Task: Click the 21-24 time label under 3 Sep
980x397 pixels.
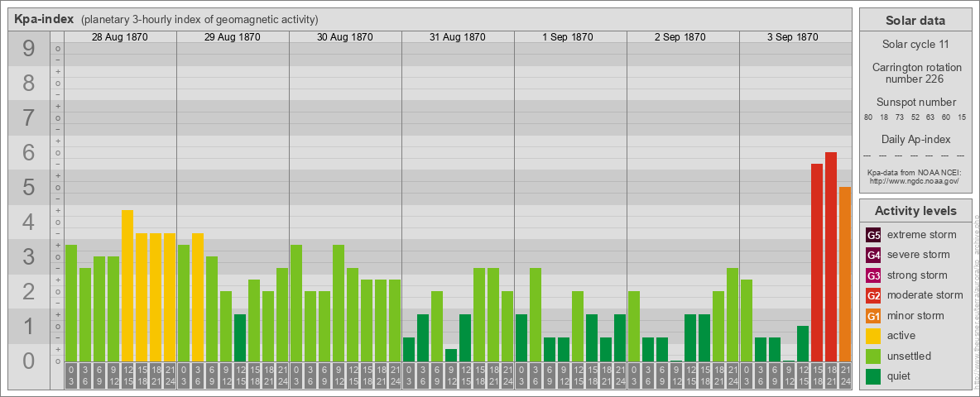Action: [x=845, y=375]
